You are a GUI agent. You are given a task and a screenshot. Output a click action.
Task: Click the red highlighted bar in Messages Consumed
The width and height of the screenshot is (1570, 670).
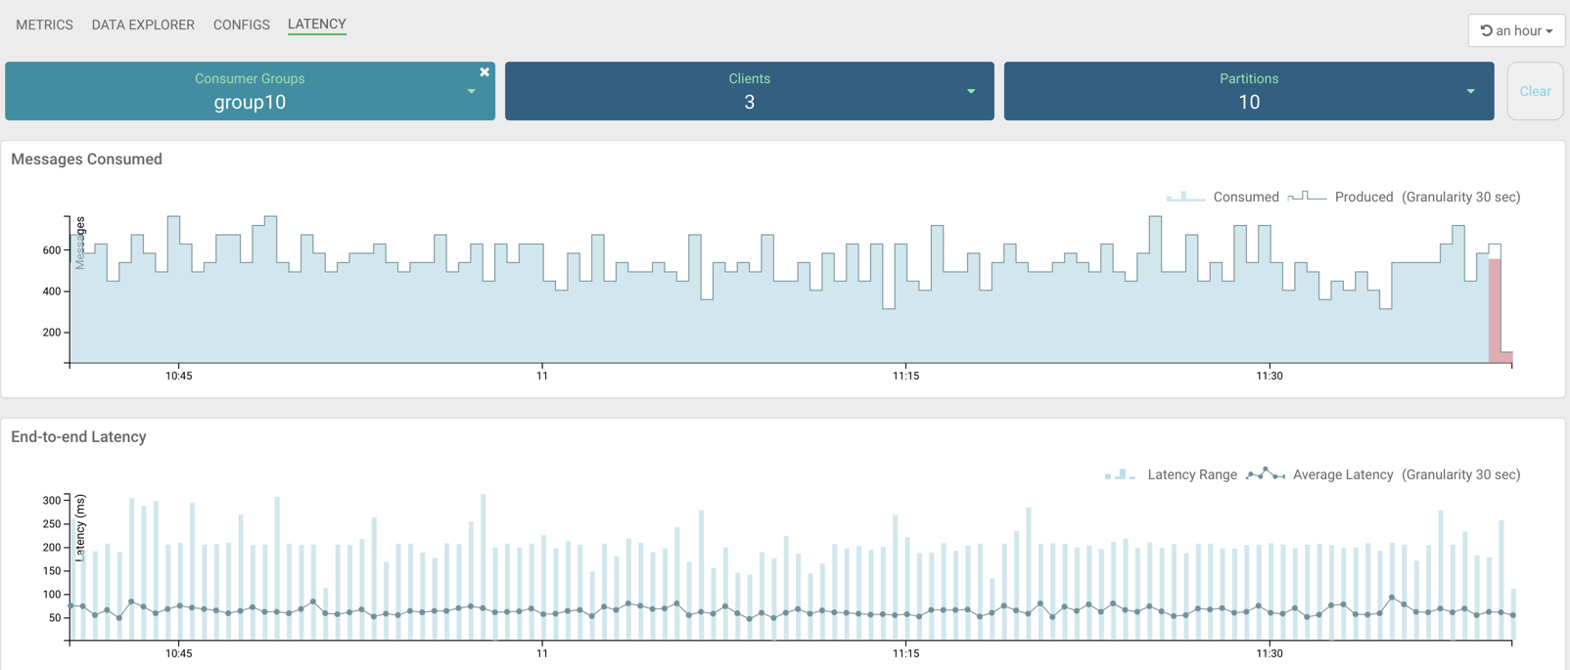click(x=1495, y=311)
